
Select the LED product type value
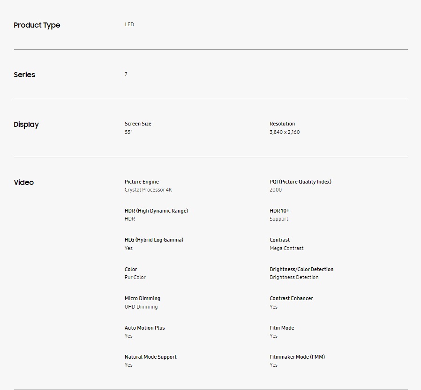pyautogui.click(x=129, y=24)
